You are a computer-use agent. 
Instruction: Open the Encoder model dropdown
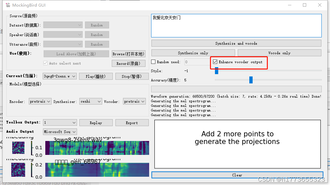tap(40, 101)
